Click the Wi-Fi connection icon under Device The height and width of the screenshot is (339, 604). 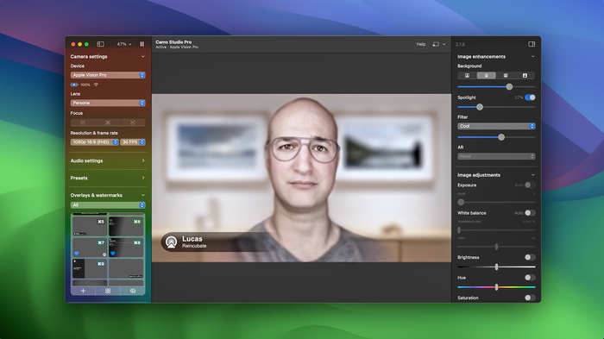[x=96, y=85]
